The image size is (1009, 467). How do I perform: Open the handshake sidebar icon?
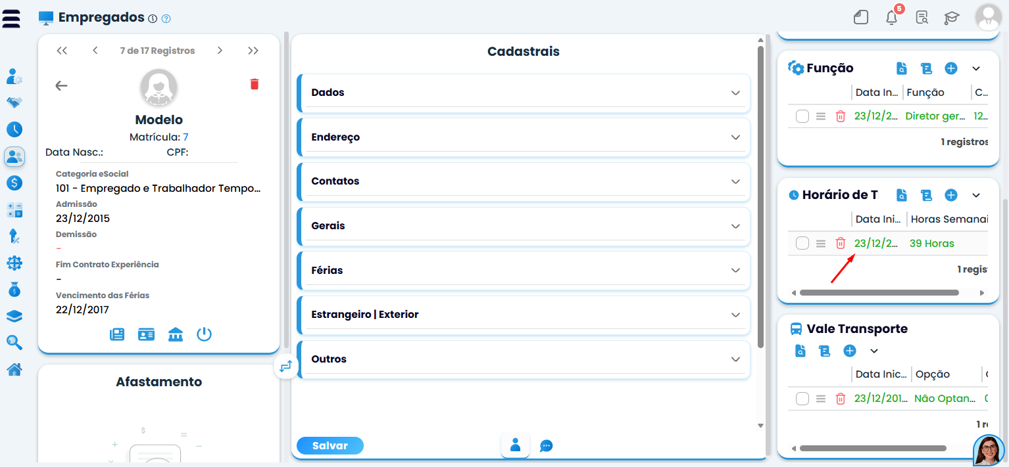pyautogui.click(x=14, y=102)
